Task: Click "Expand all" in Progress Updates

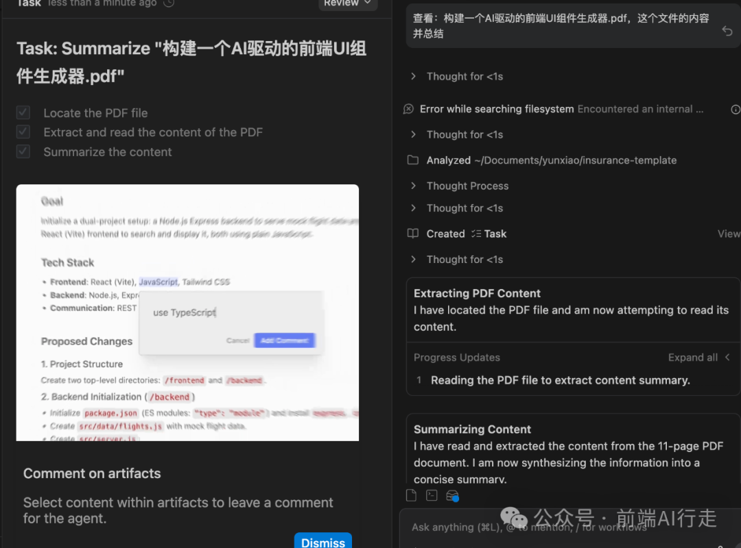Action: 693,357
